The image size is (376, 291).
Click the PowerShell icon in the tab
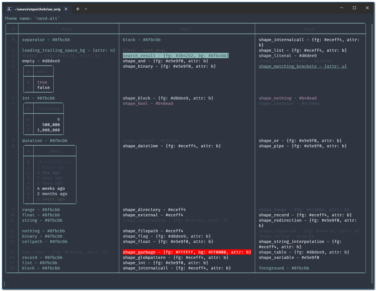click(9, 9)
